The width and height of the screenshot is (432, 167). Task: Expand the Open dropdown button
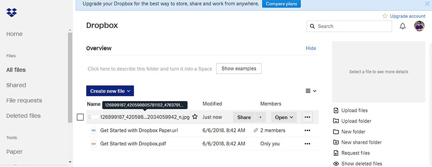tap(284, 117)
